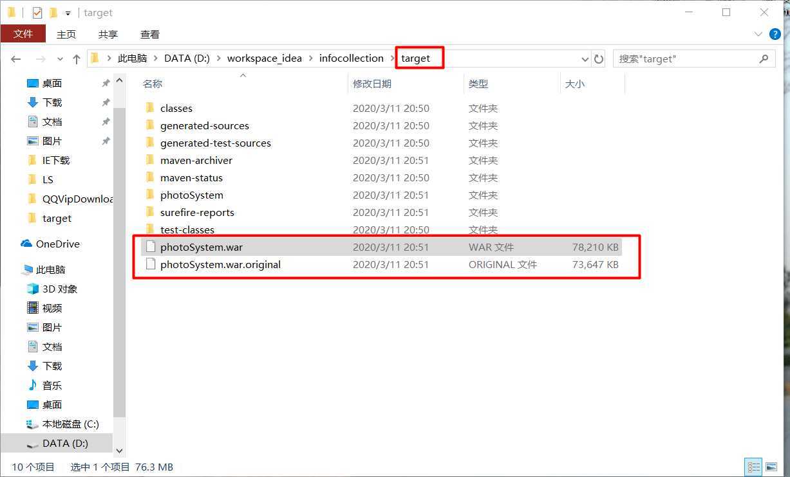Switch to the 查看 ribbon tab

coord(150,34)
